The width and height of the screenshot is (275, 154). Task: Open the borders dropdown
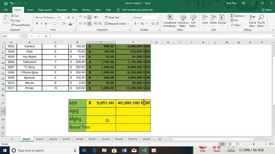58,24
